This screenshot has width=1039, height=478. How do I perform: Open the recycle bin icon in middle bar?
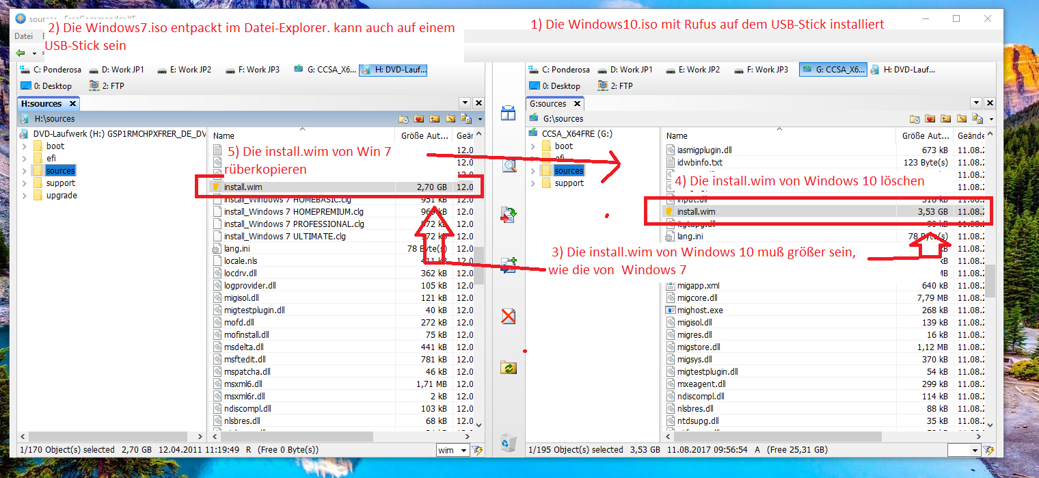(x=509, y=442)
